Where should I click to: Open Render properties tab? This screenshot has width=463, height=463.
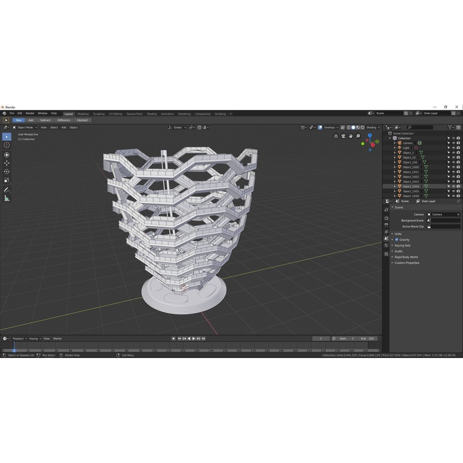[x=386, y=218]
